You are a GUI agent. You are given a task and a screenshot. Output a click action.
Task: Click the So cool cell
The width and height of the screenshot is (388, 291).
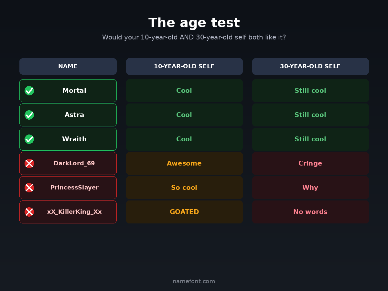click(x=184, y=188)
